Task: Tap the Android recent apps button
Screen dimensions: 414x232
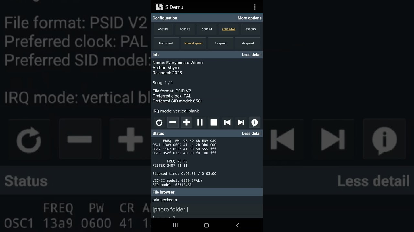Action: pos(175,225)
